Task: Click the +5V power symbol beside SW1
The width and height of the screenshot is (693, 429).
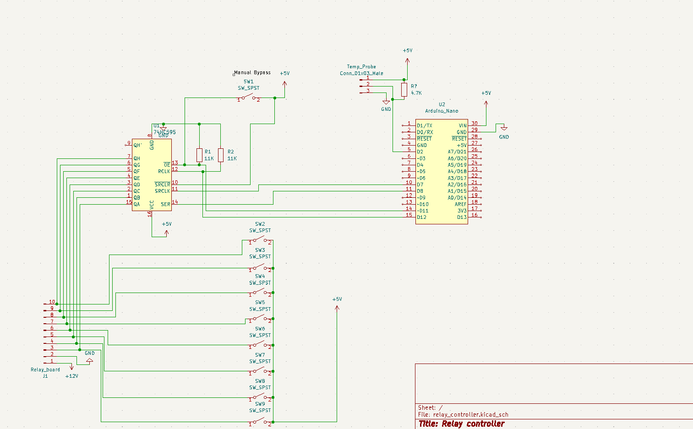Action: point(284,84)
